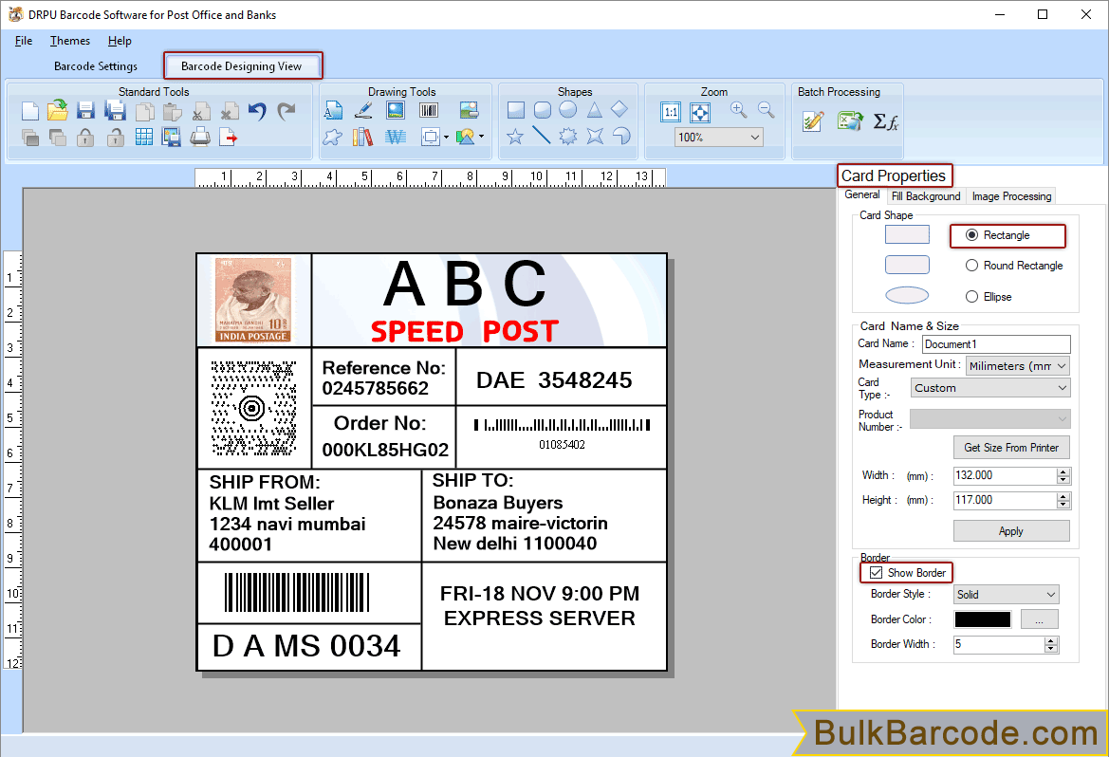The height and width of the screenshot is (757, 1109).
Task: Toggle the Show Border checkbox
Action: [876, 572]
